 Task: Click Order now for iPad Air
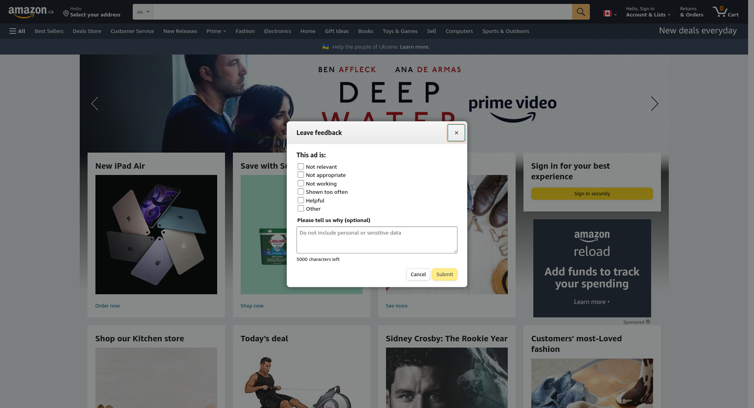point(108,306)
